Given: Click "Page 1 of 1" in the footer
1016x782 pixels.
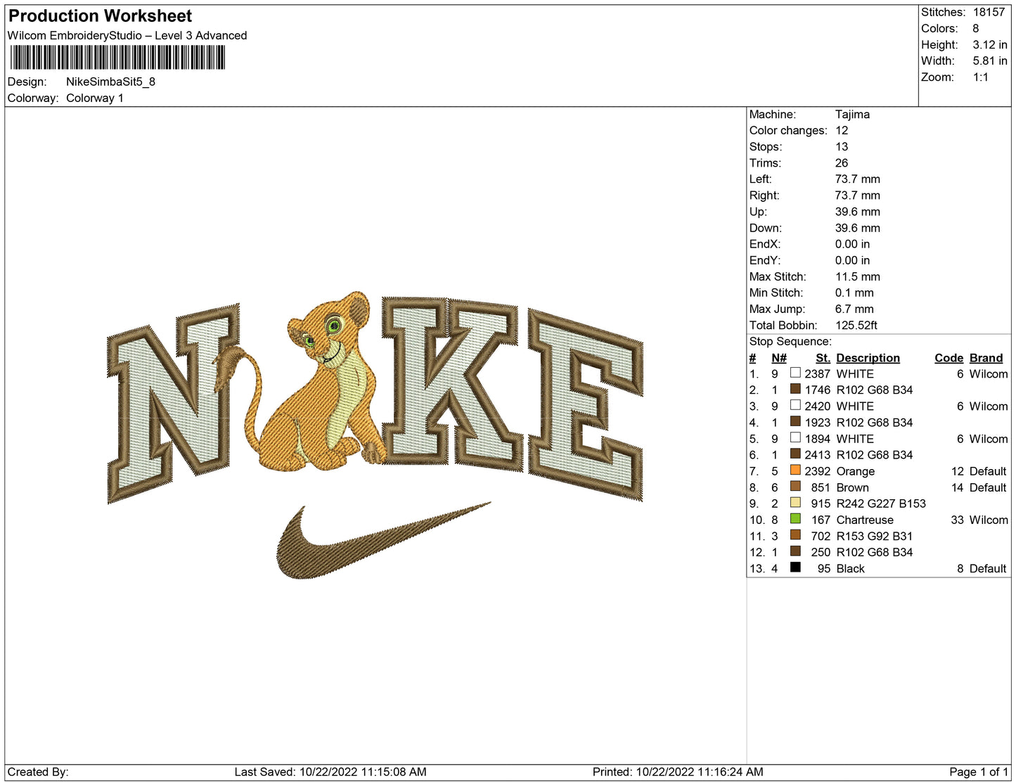Looking at the screenshot, I should tap(979, 772).
